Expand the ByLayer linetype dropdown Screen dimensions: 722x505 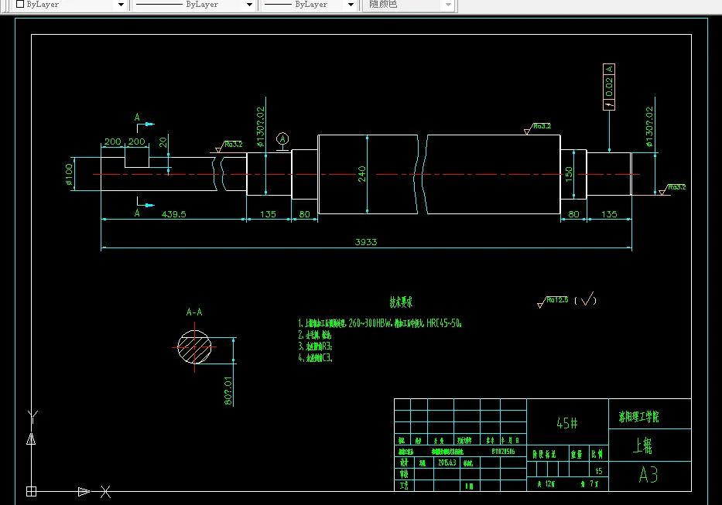250,5
